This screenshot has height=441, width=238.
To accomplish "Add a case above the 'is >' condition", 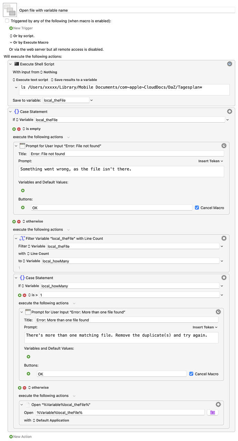I will coord(20,295).
